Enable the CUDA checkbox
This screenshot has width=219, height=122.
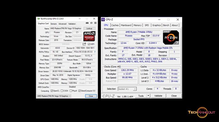pos(62,91)
